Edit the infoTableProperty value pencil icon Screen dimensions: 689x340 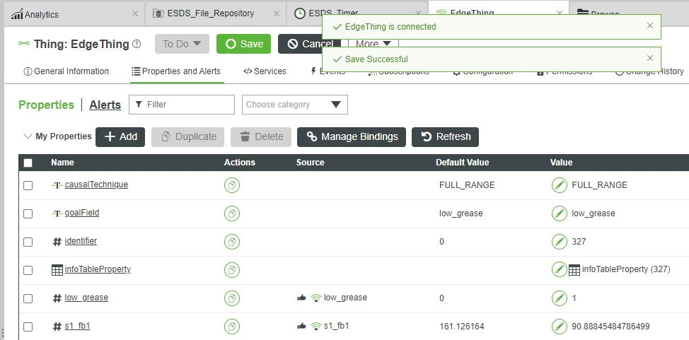coord(560,270)
